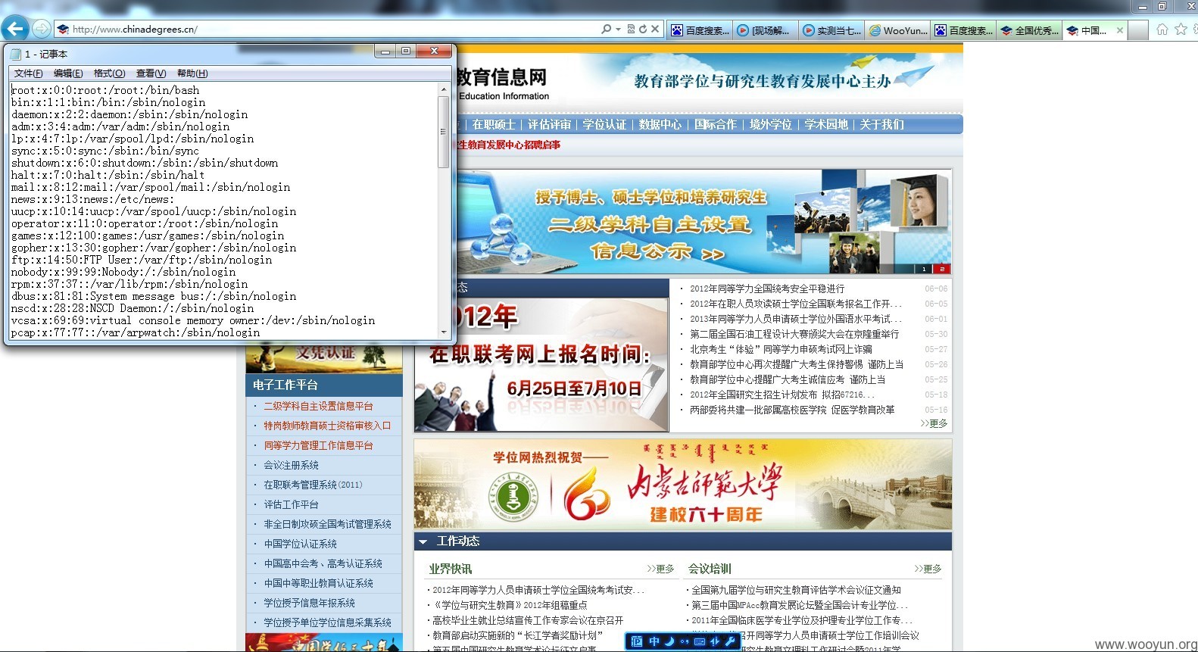Click the stop loading X in address bar
This screenshot has height=652, width=1198.
(x=656, y=30)
